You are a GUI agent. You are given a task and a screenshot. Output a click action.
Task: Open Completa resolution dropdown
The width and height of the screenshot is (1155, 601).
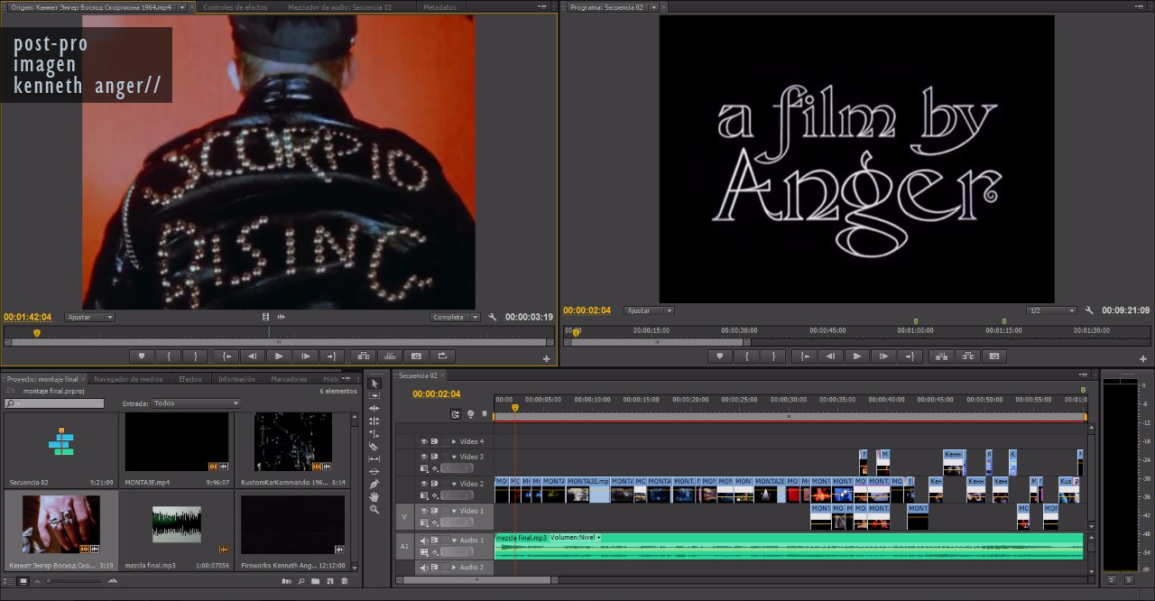(453, 317)
